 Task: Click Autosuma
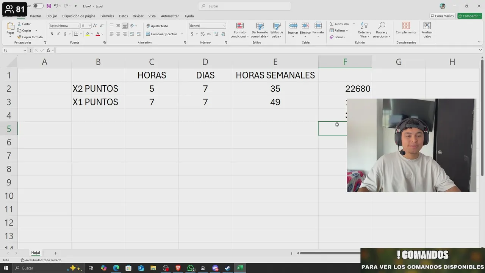339,24
